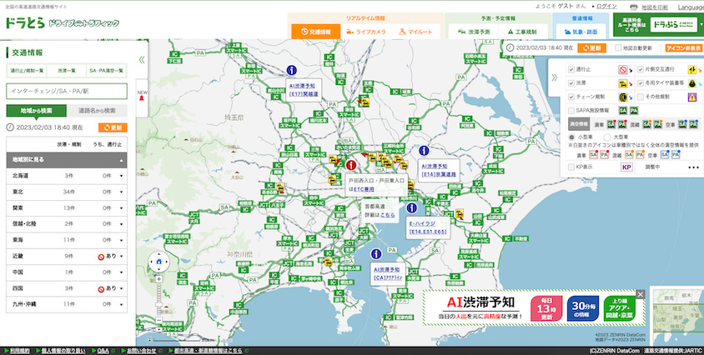Image resolution: width=704 pixels, height=355 pixels.
Task: Switch to 道路名から検索 tab
Action: (97, 110)
